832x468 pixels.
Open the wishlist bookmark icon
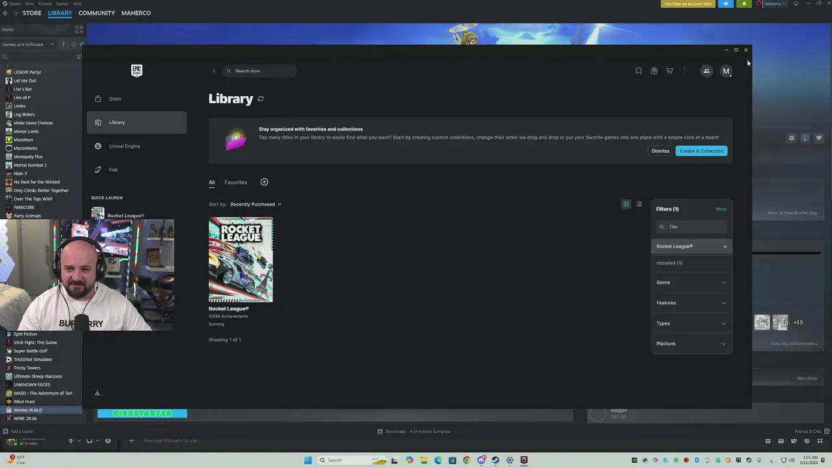pos(638,71)
